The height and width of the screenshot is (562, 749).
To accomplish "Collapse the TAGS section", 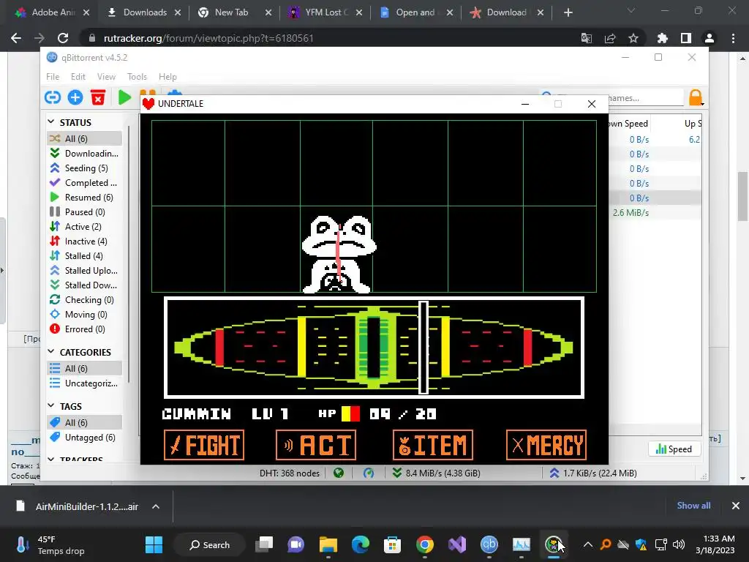I will tap(51, 405).
